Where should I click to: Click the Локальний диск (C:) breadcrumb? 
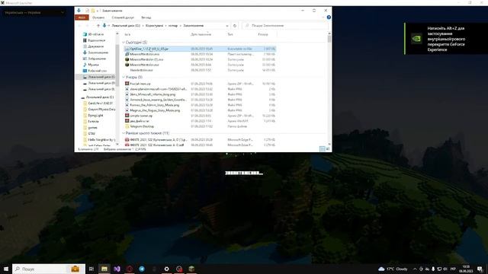[126, 25]
